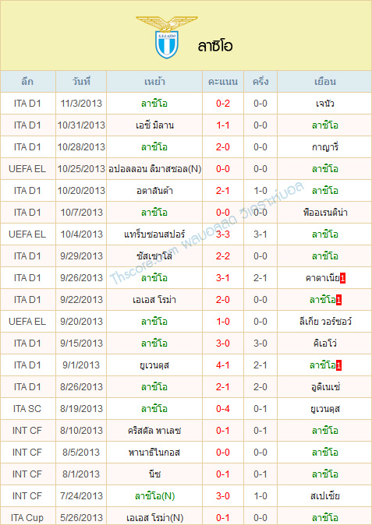The image size is (372, 525).
Task: Open away team กาญารี่
Action: pyautogui.click(x=324, y=147)
